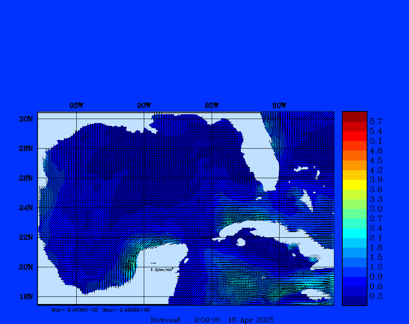Screen dimensions: 409x324
Task: Click the Nowcast date caption
Action: pyautogui.click(x=212, y=320)
